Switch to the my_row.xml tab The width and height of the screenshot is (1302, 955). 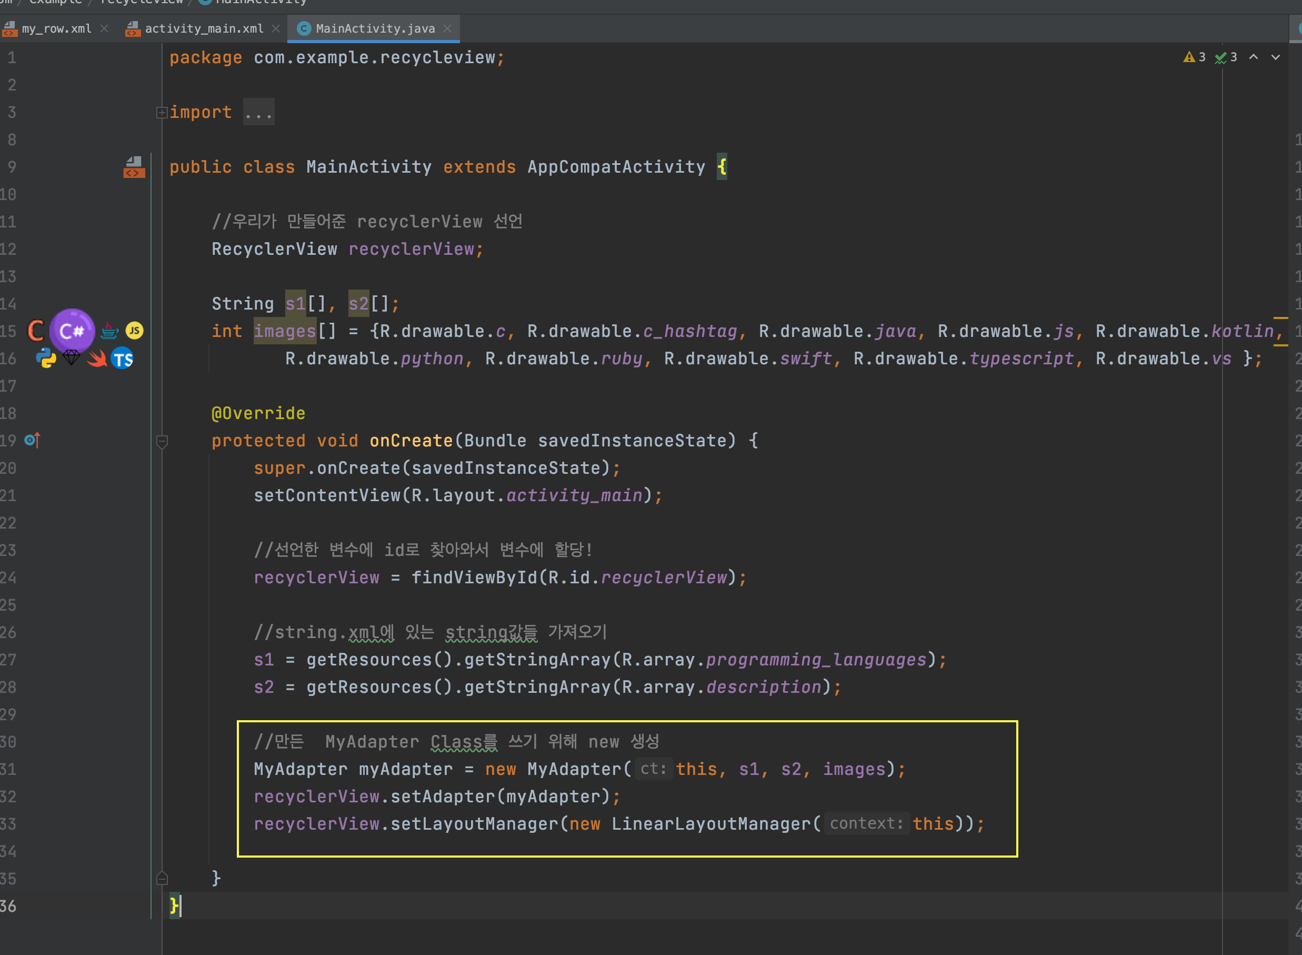pyautogui.click(x=56, y=28)
